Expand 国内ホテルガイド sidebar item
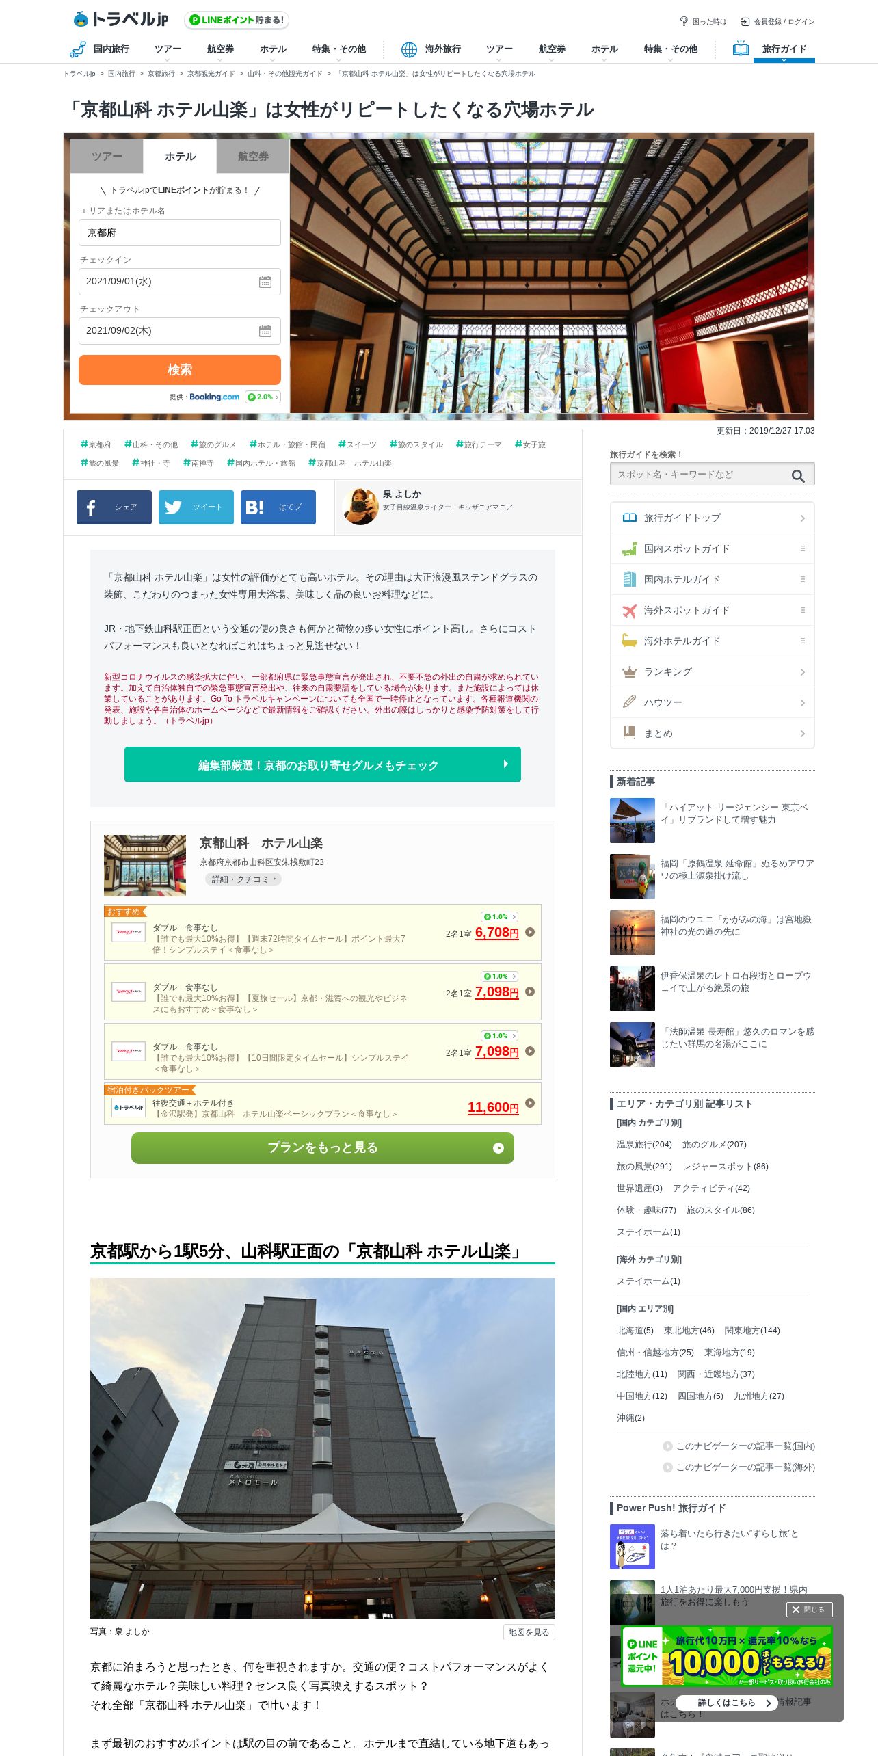 pos(713,579)
